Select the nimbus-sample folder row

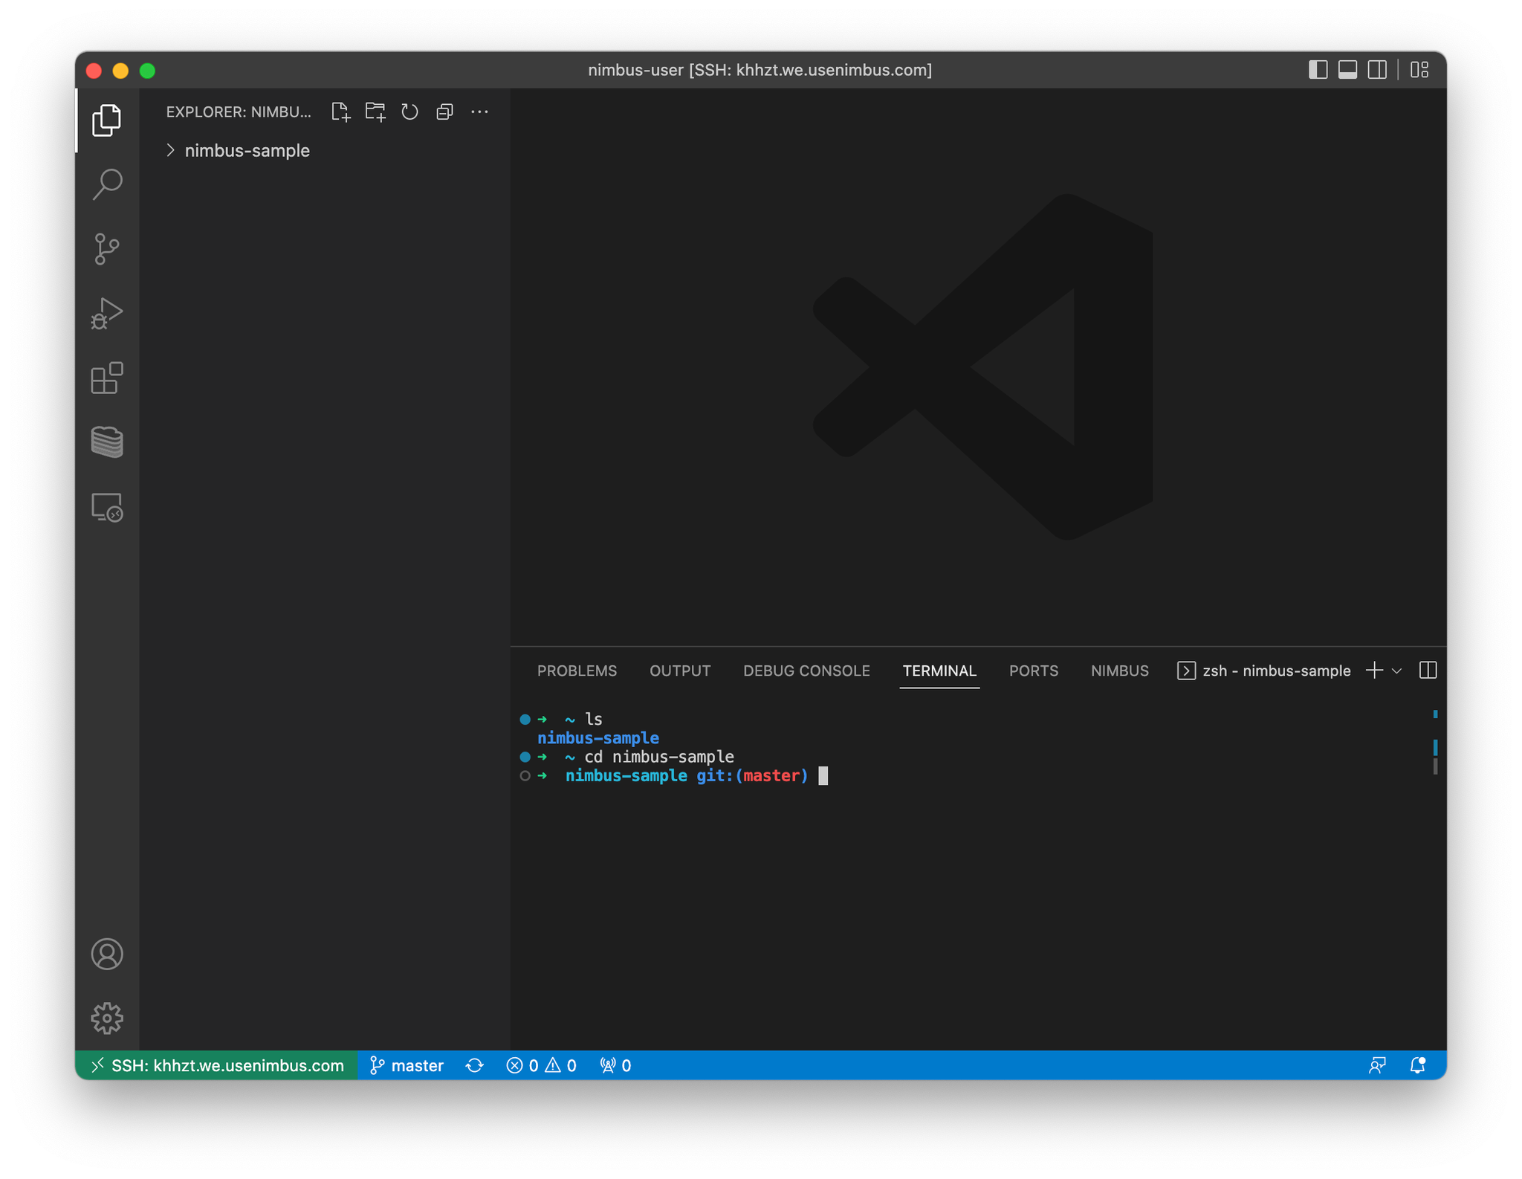(x=325, y=150)
